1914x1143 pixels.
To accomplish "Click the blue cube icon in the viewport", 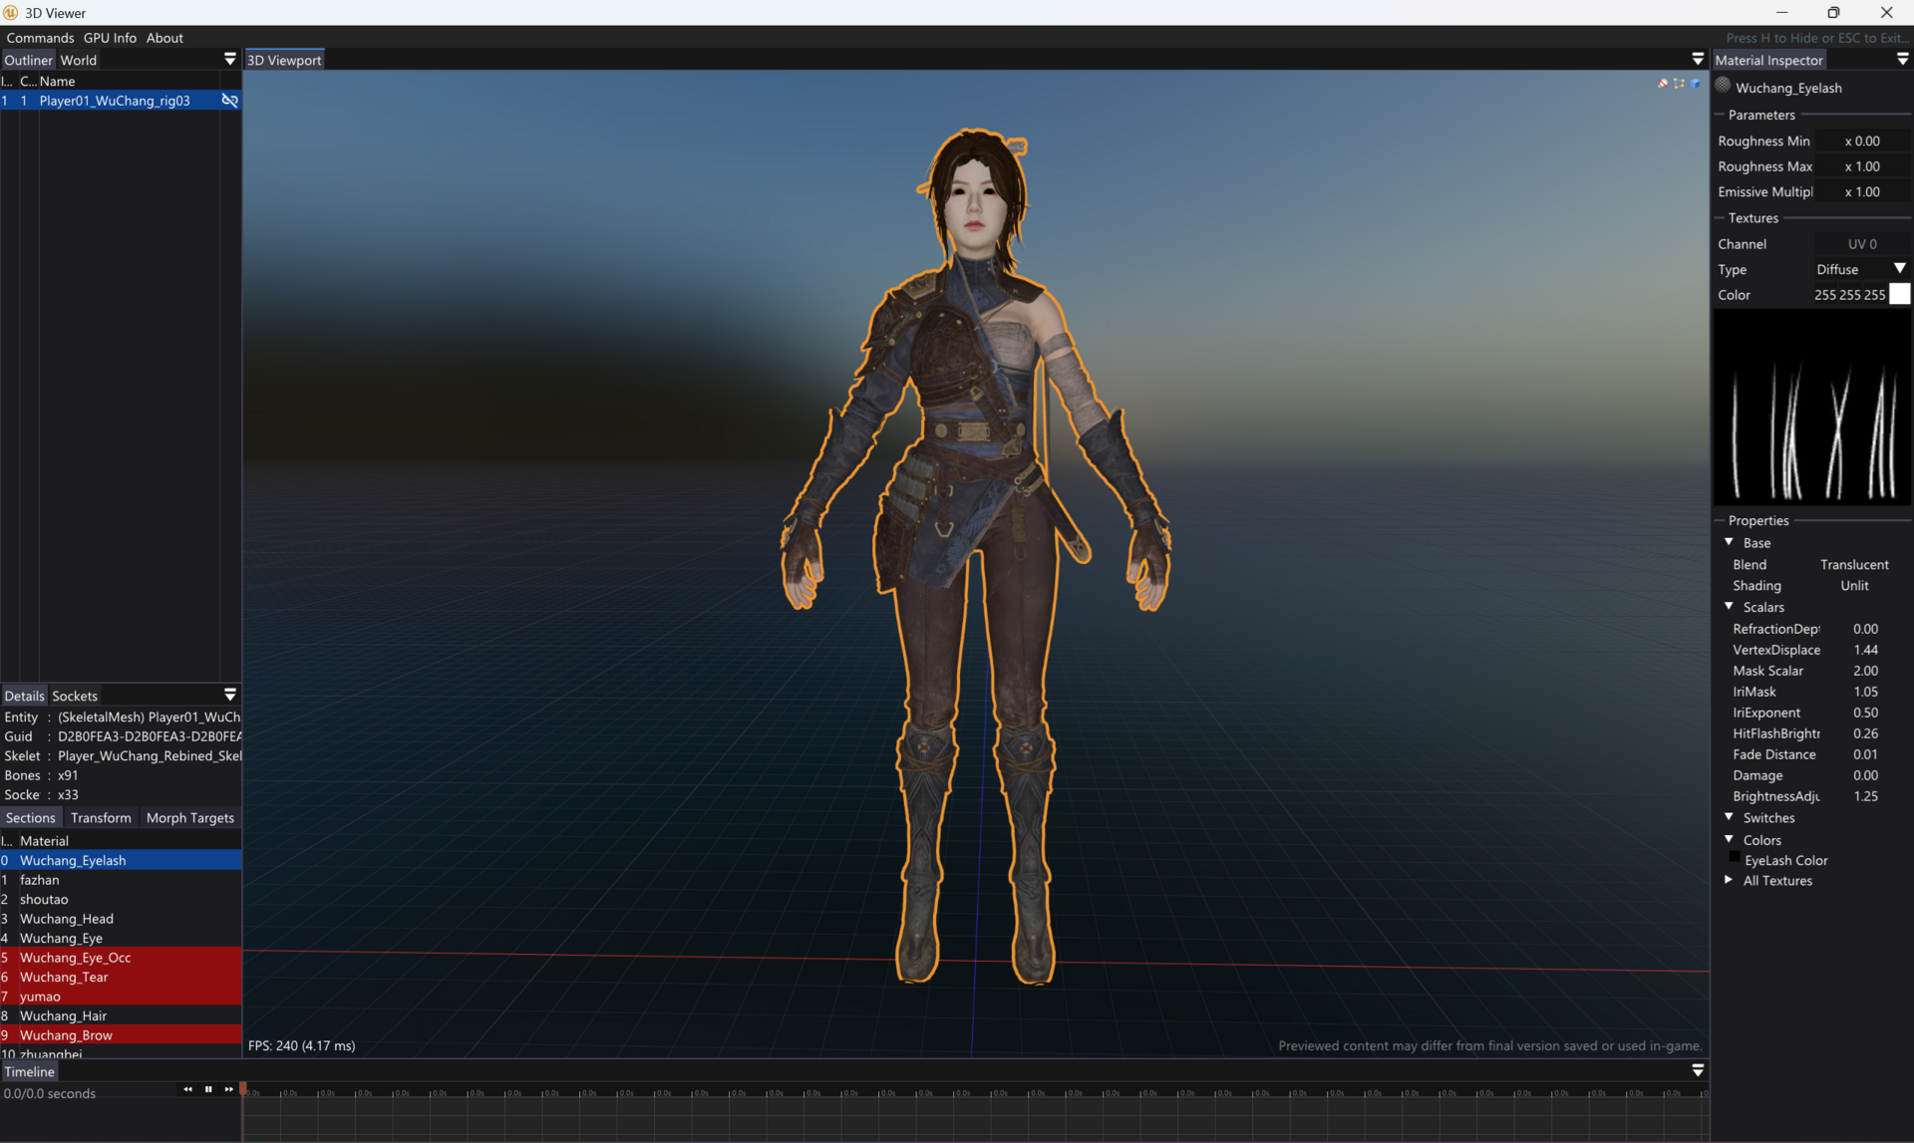I will point(1696,84).
